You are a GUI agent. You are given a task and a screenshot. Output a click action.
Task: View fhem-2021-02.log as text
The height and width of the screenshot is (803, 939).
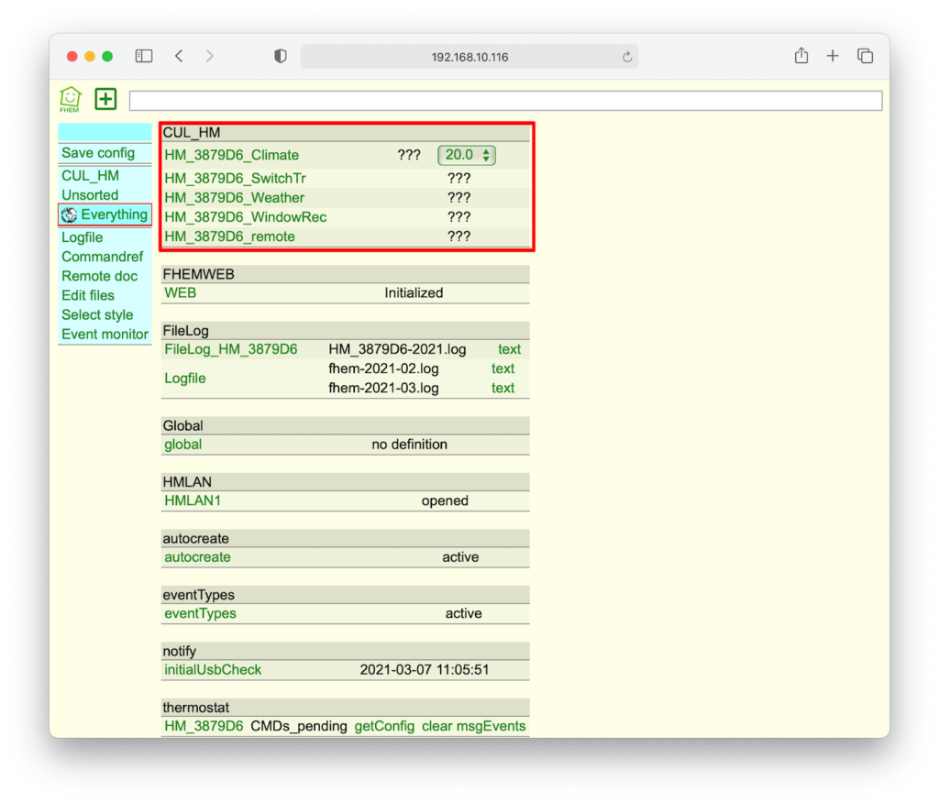[x=503, y=368]
